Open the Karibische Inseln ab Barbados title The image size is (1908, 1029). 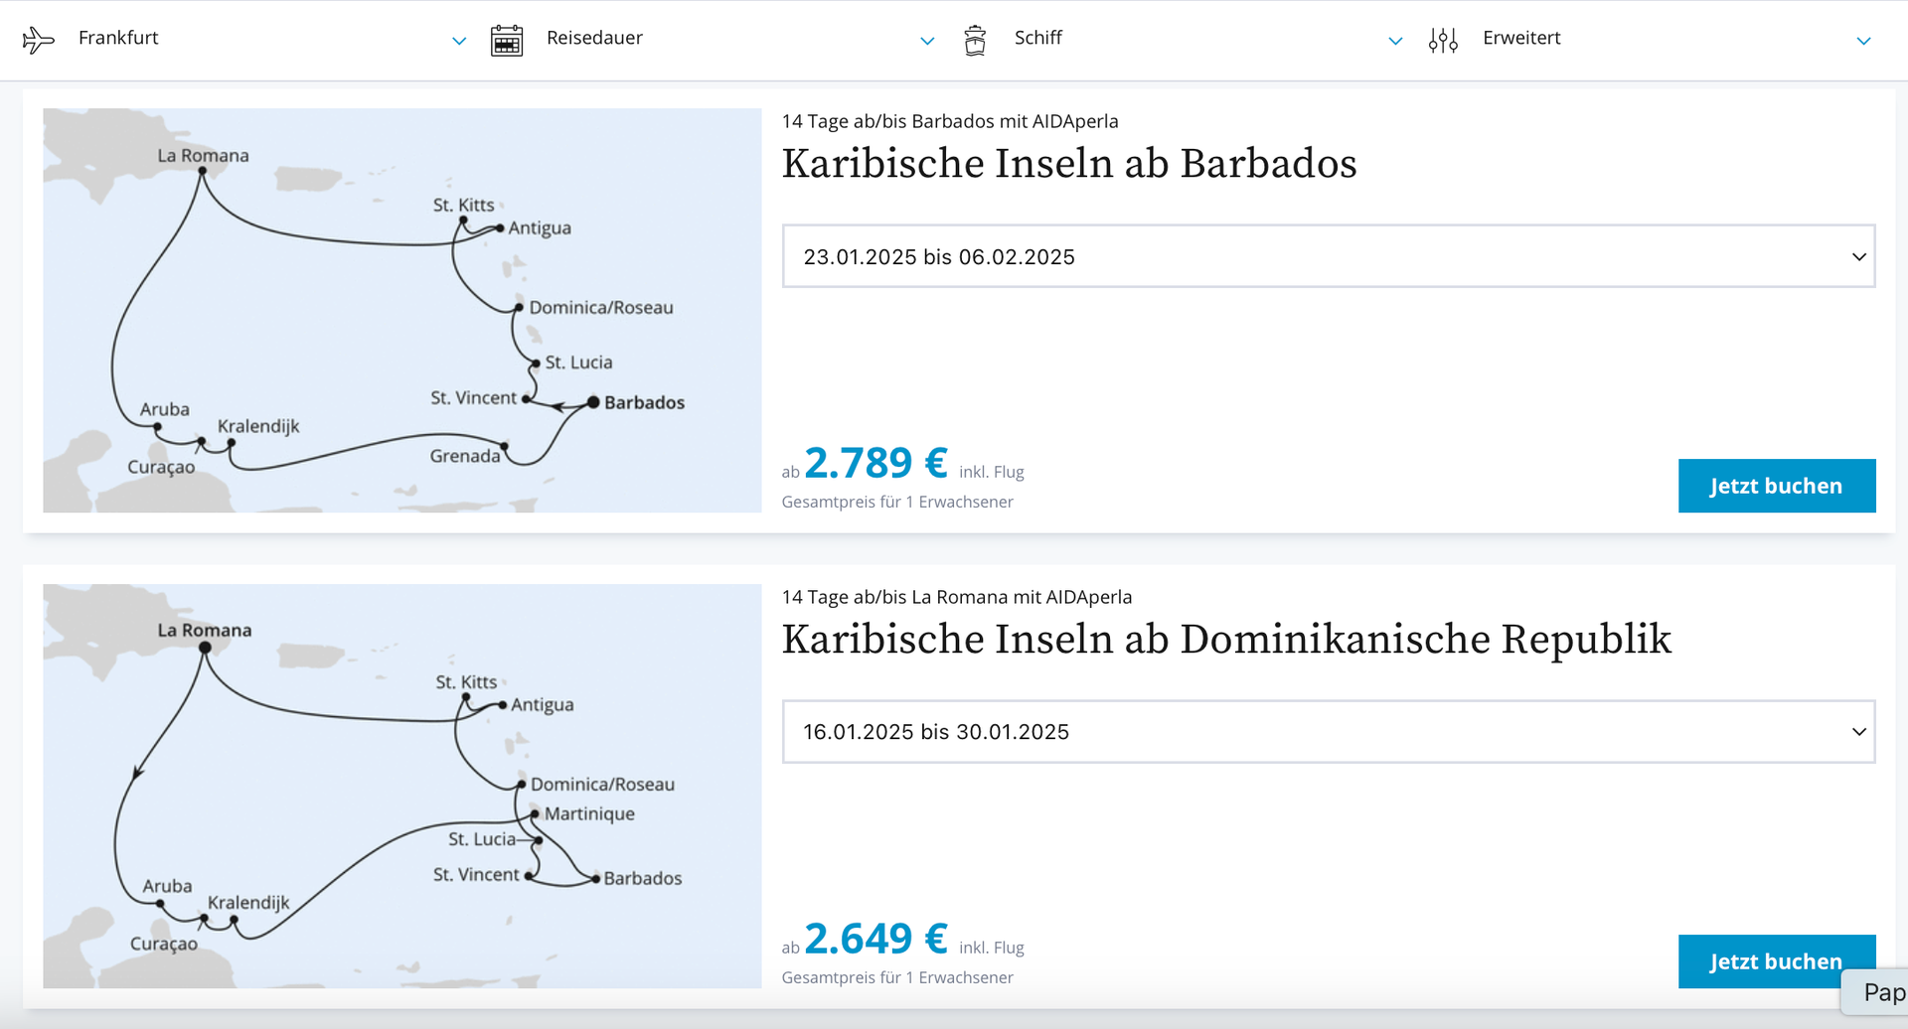coord(1069,164)
